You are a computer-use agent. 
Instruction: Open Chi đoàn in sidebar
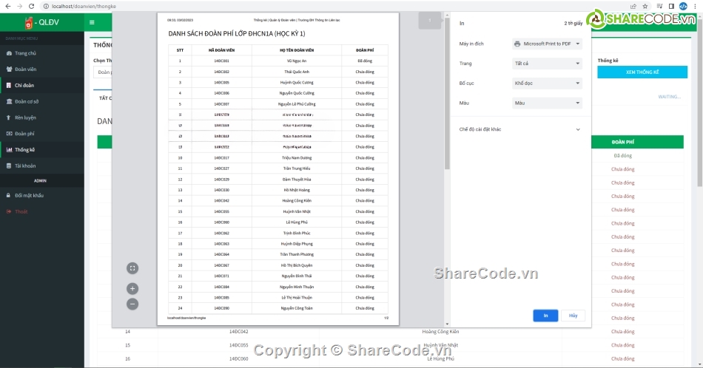point(41,86)
